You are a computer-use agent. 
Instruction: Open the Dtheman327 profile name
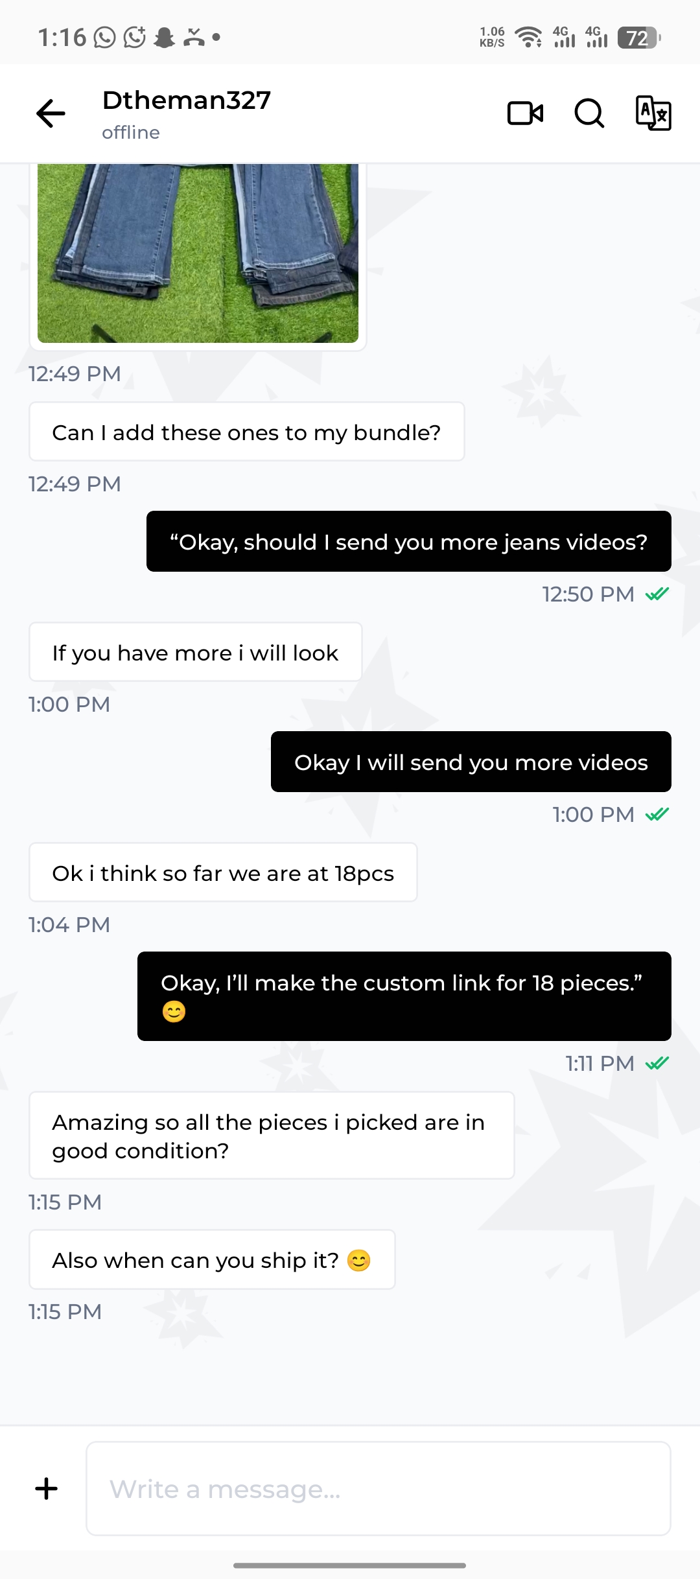pyautogui.click(x=187, y=100)
